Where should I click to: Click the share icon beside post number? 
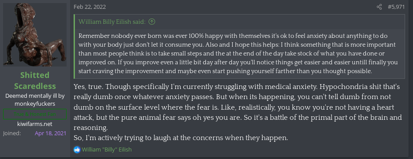tap(379, 7)
